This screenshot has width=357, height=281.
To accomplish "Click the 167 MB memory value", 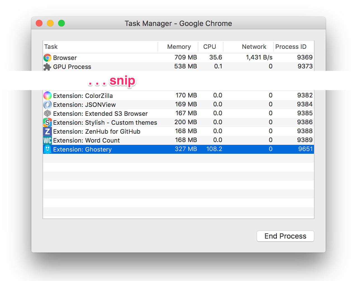I will (x=186, y=113).
